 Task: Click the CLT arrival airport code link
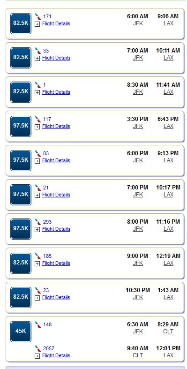coord(168,331)
